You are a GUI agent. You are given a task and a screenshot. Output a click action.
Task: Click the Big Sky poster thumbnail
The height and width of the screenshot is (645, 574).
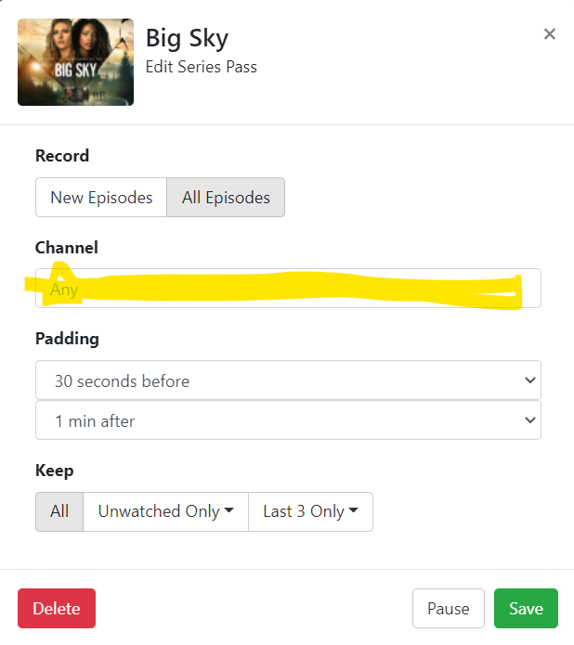pos(75,62)
